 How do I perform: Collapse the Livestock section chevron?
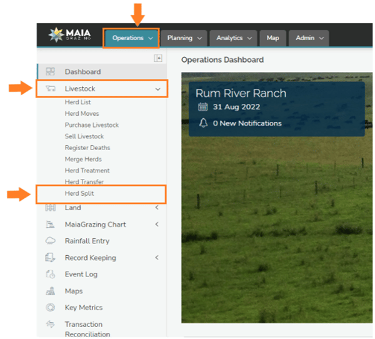pyautogui.click(x=157, y=89)
